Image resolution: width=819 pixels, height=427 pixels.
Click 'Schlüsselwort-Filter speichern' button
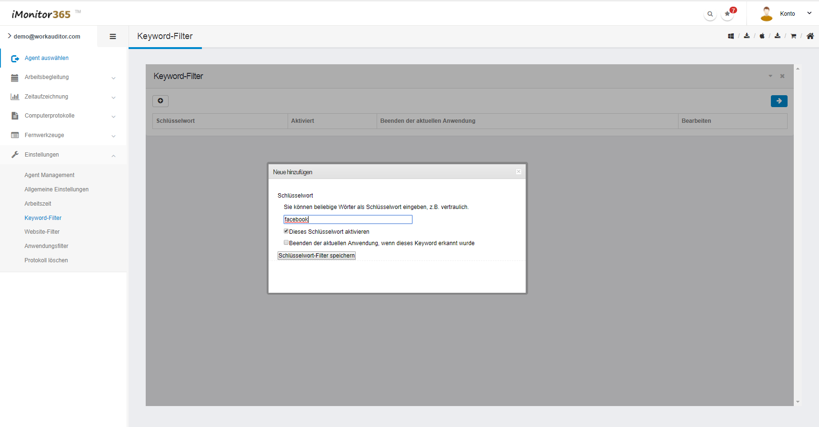[317, 256]
